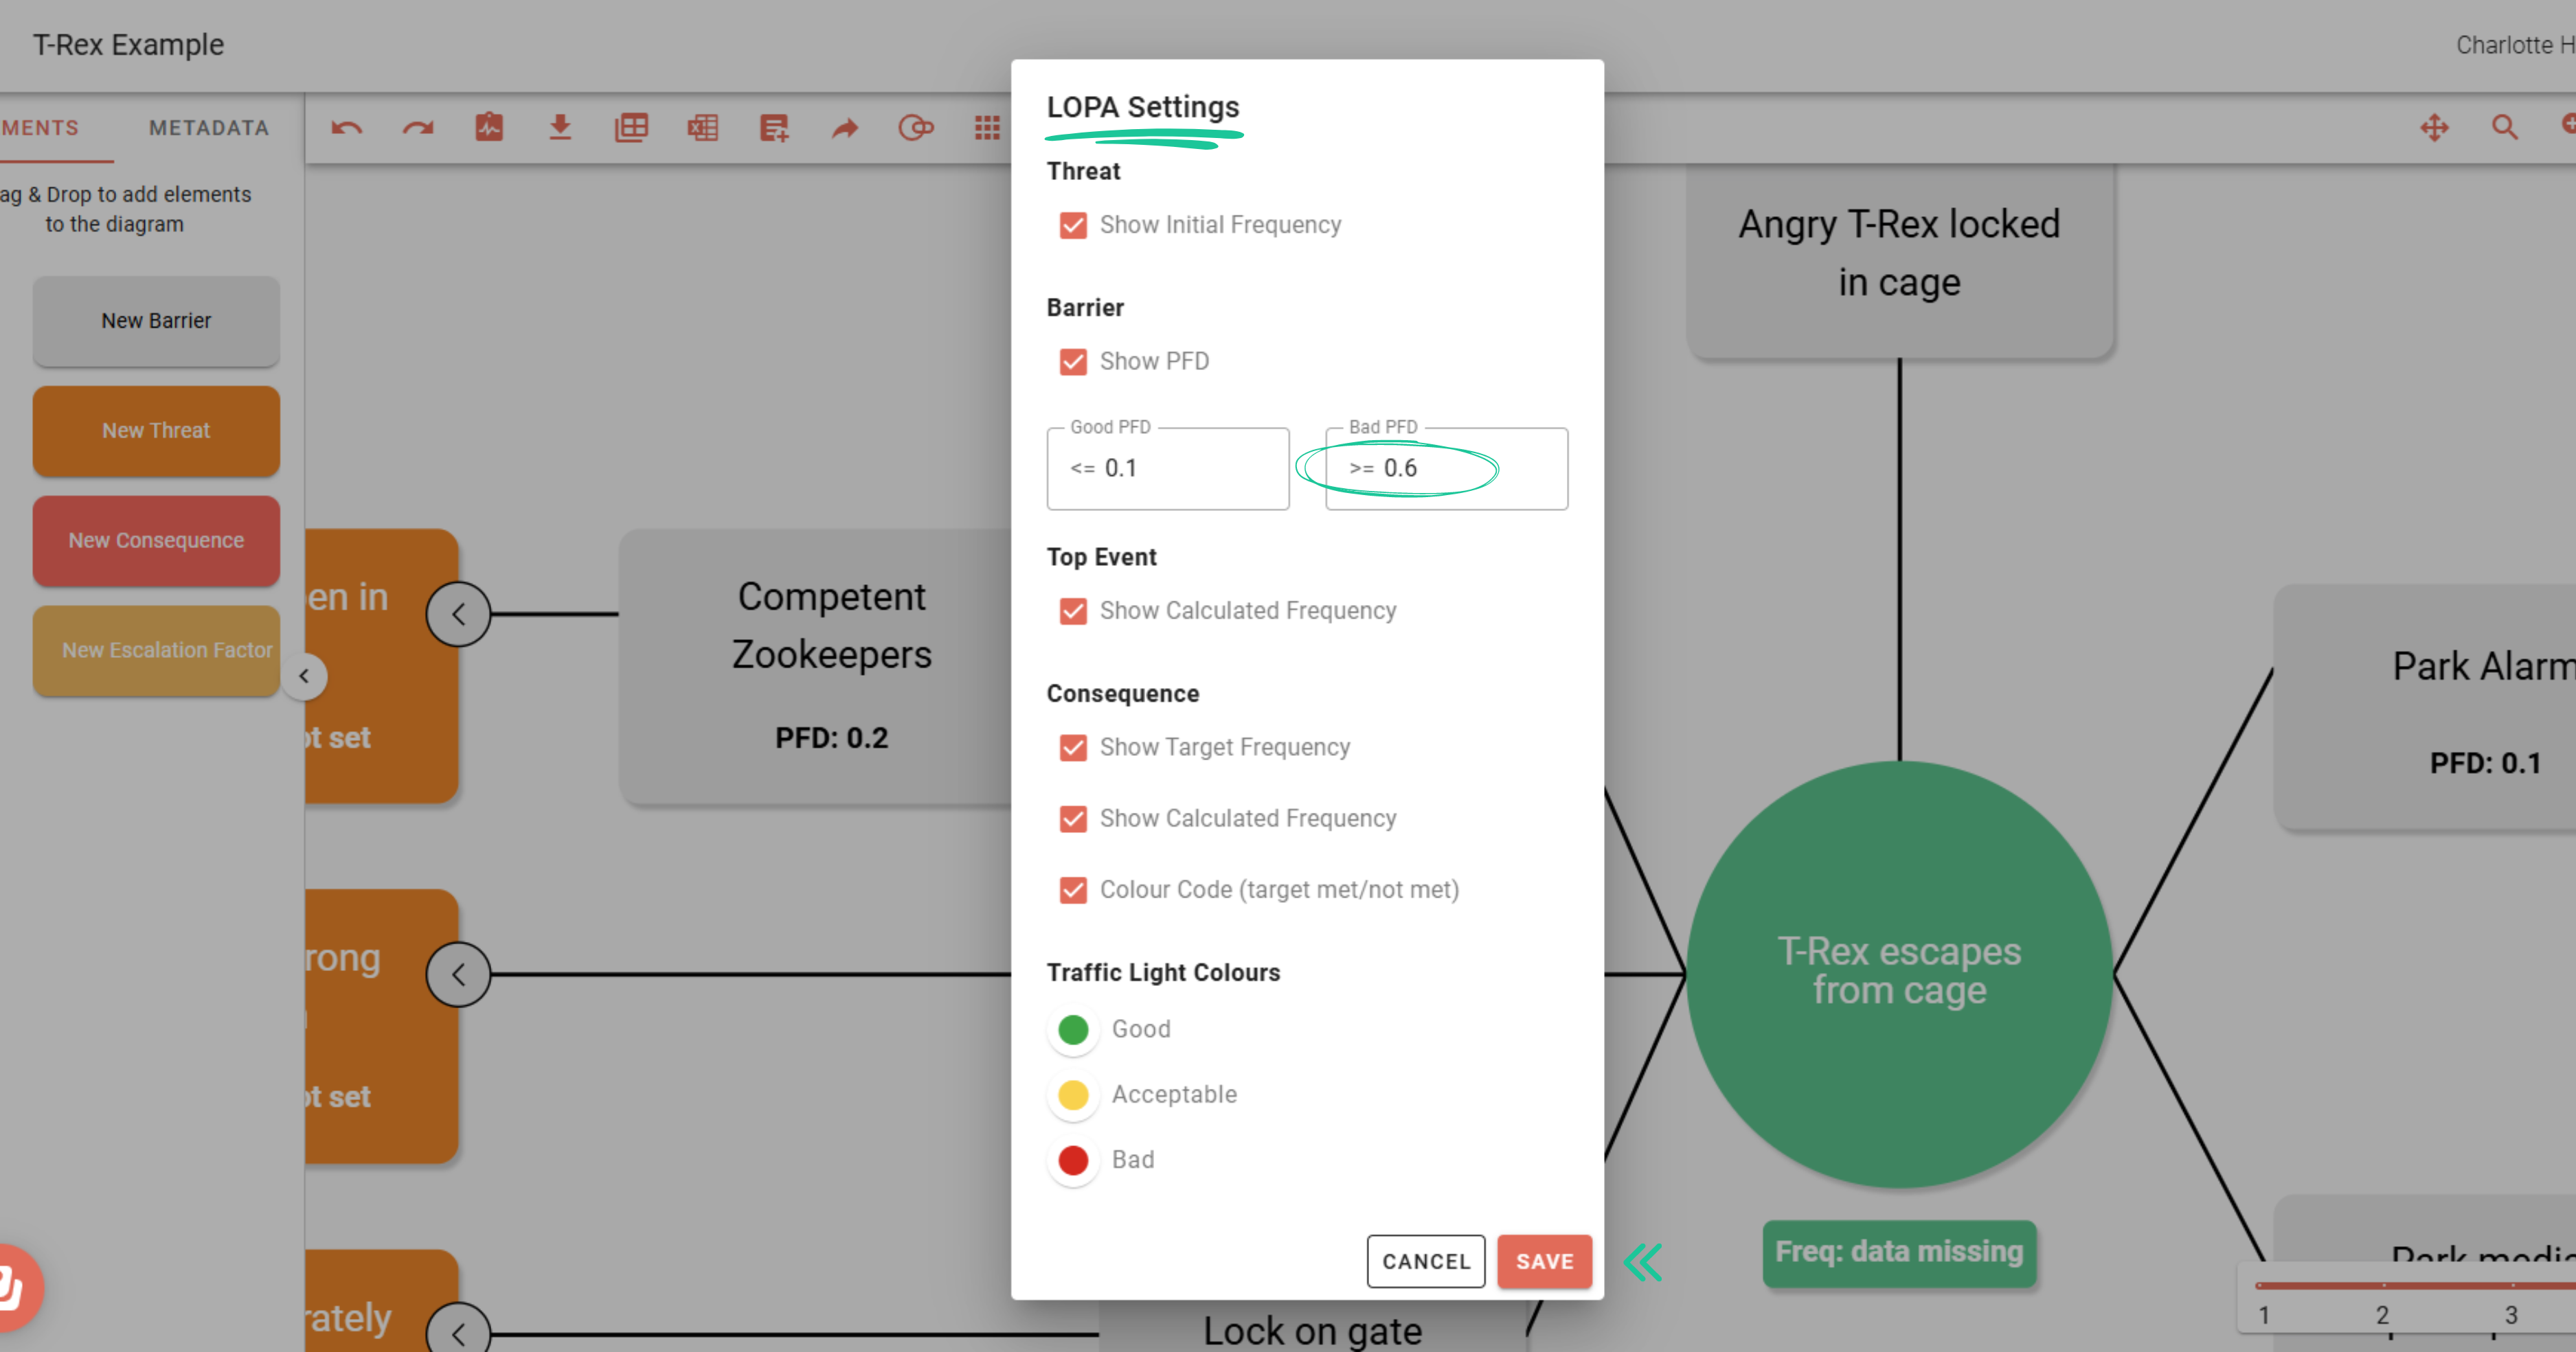The image size is (2576, 1352).
Task: Click the Excel export spreadsheet icon
Action: tap(703, 128)
